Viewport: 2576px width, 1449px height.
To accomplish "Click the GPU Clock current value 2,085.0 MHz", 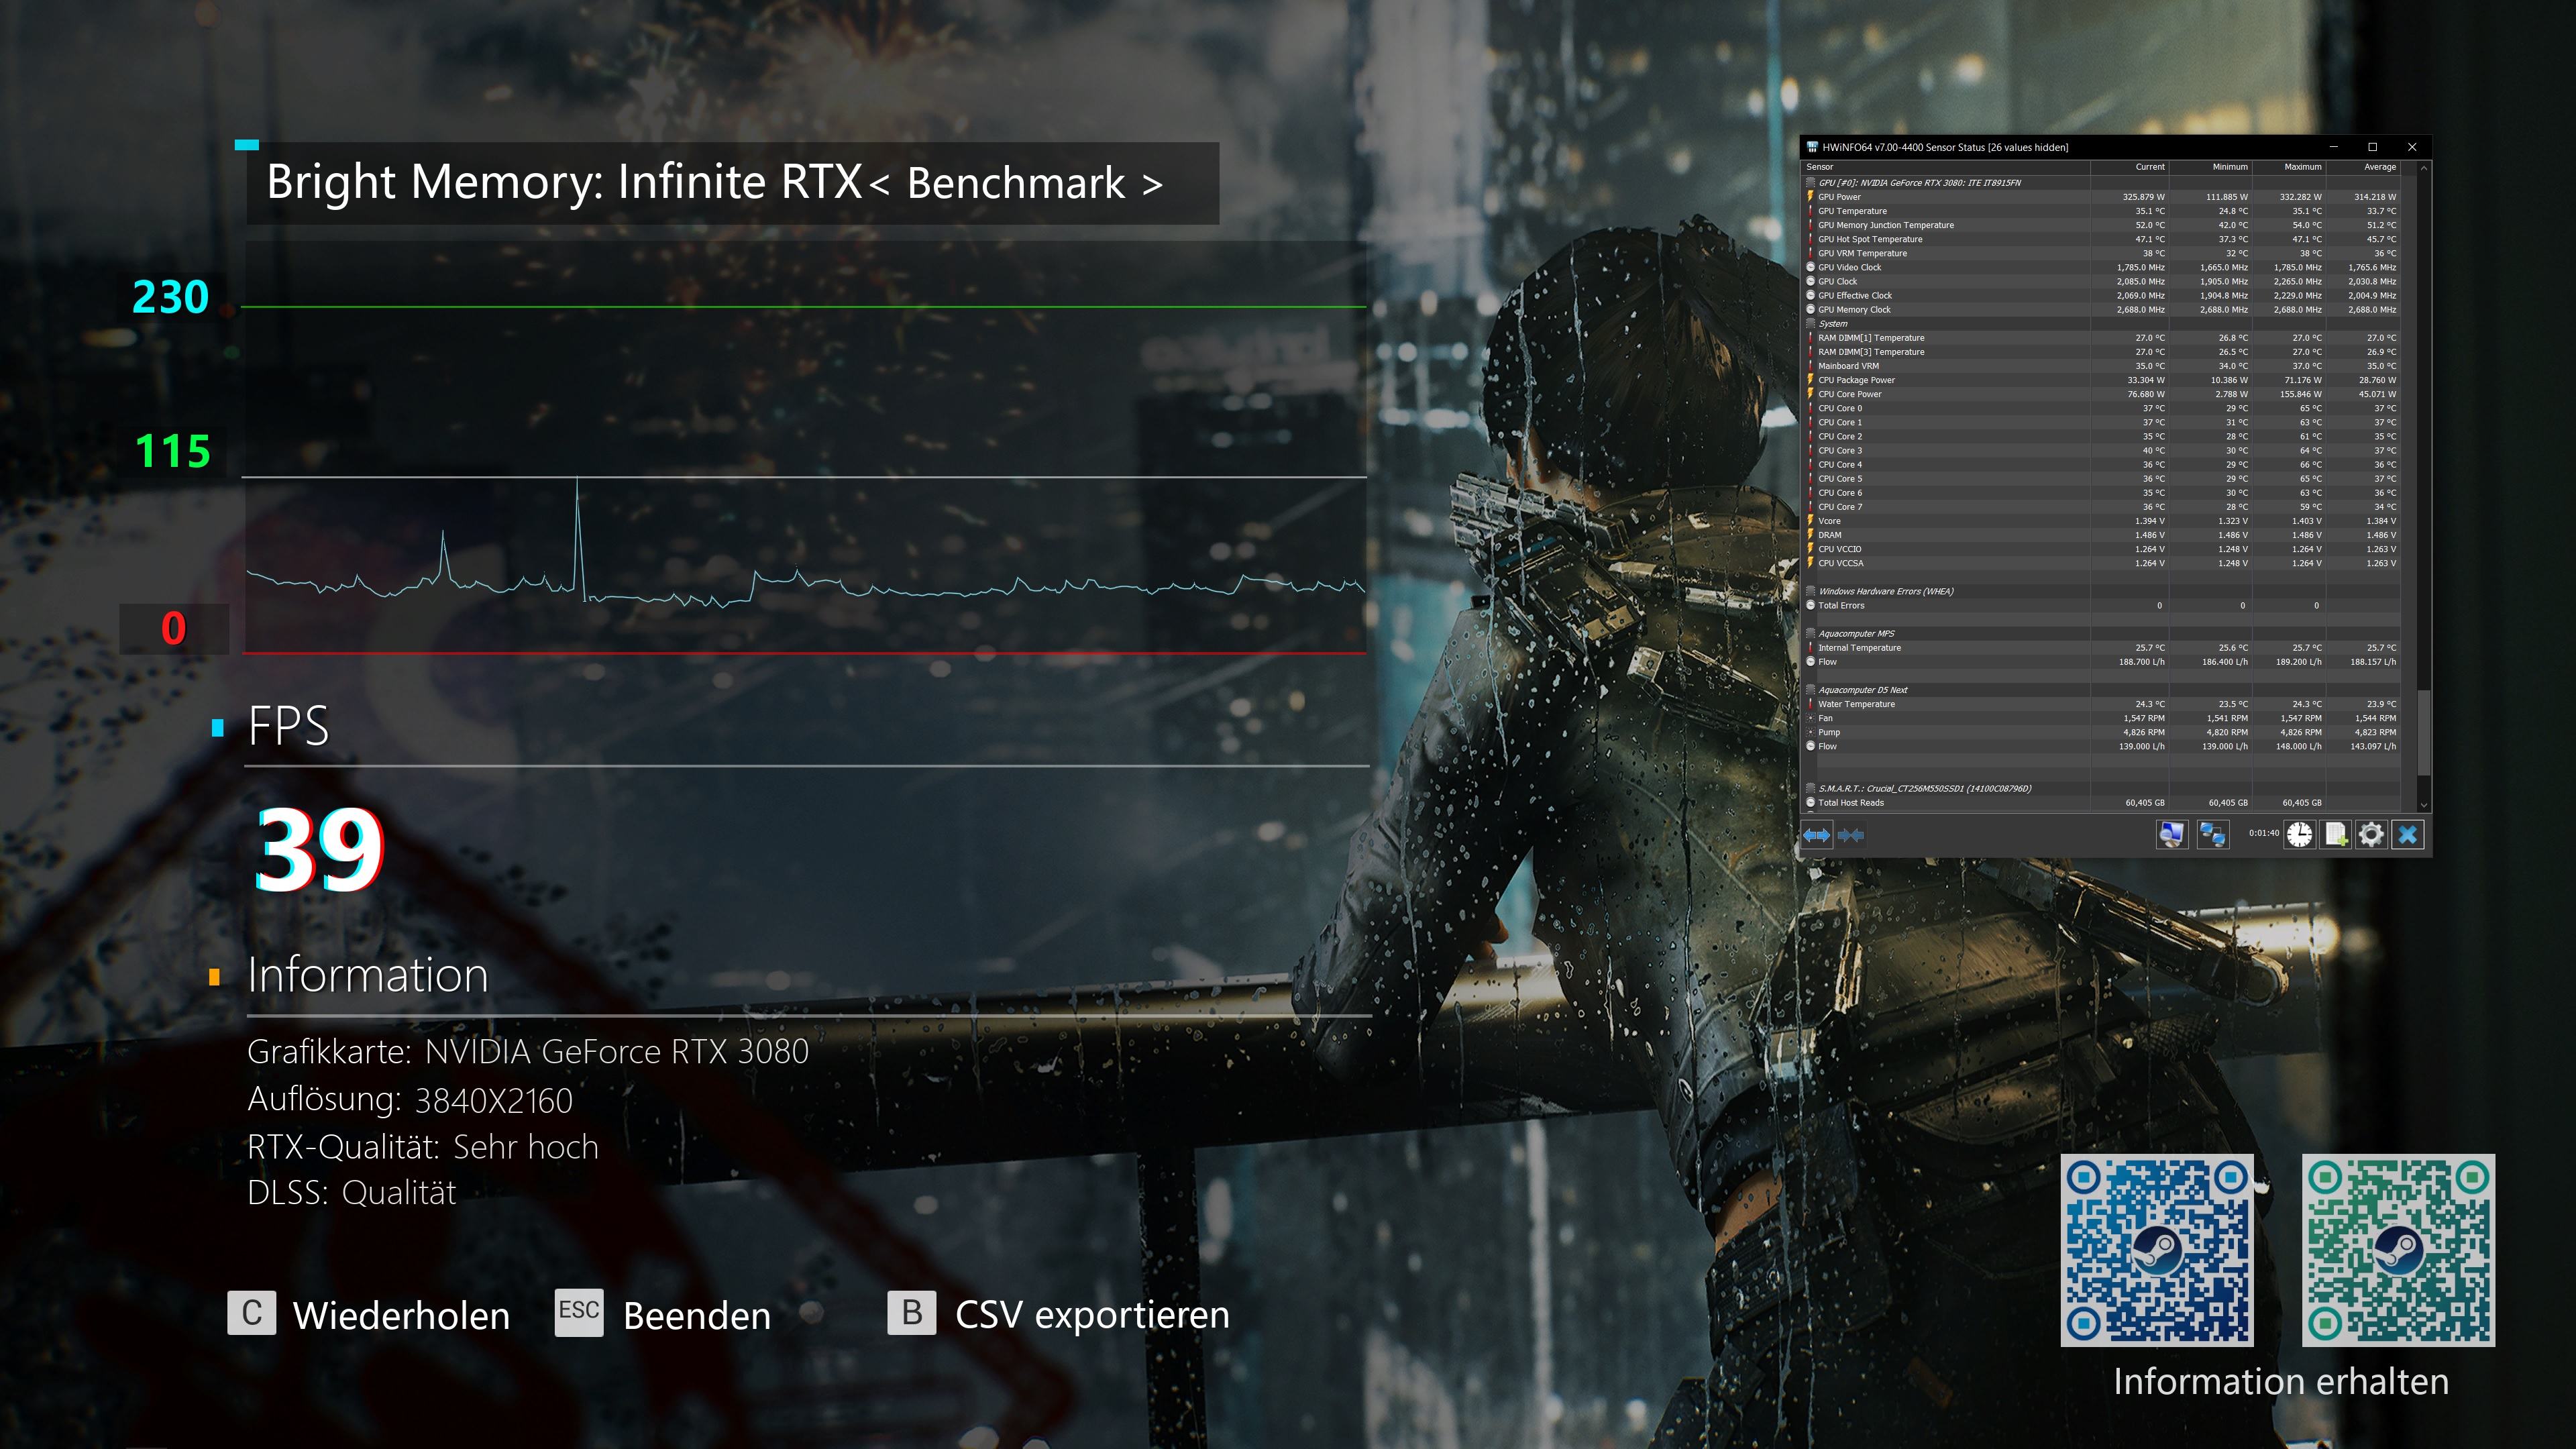I will tap(2140, 282).
